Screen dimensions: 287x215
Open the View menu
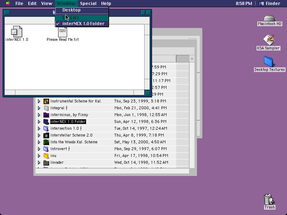(x=47, y=4)
